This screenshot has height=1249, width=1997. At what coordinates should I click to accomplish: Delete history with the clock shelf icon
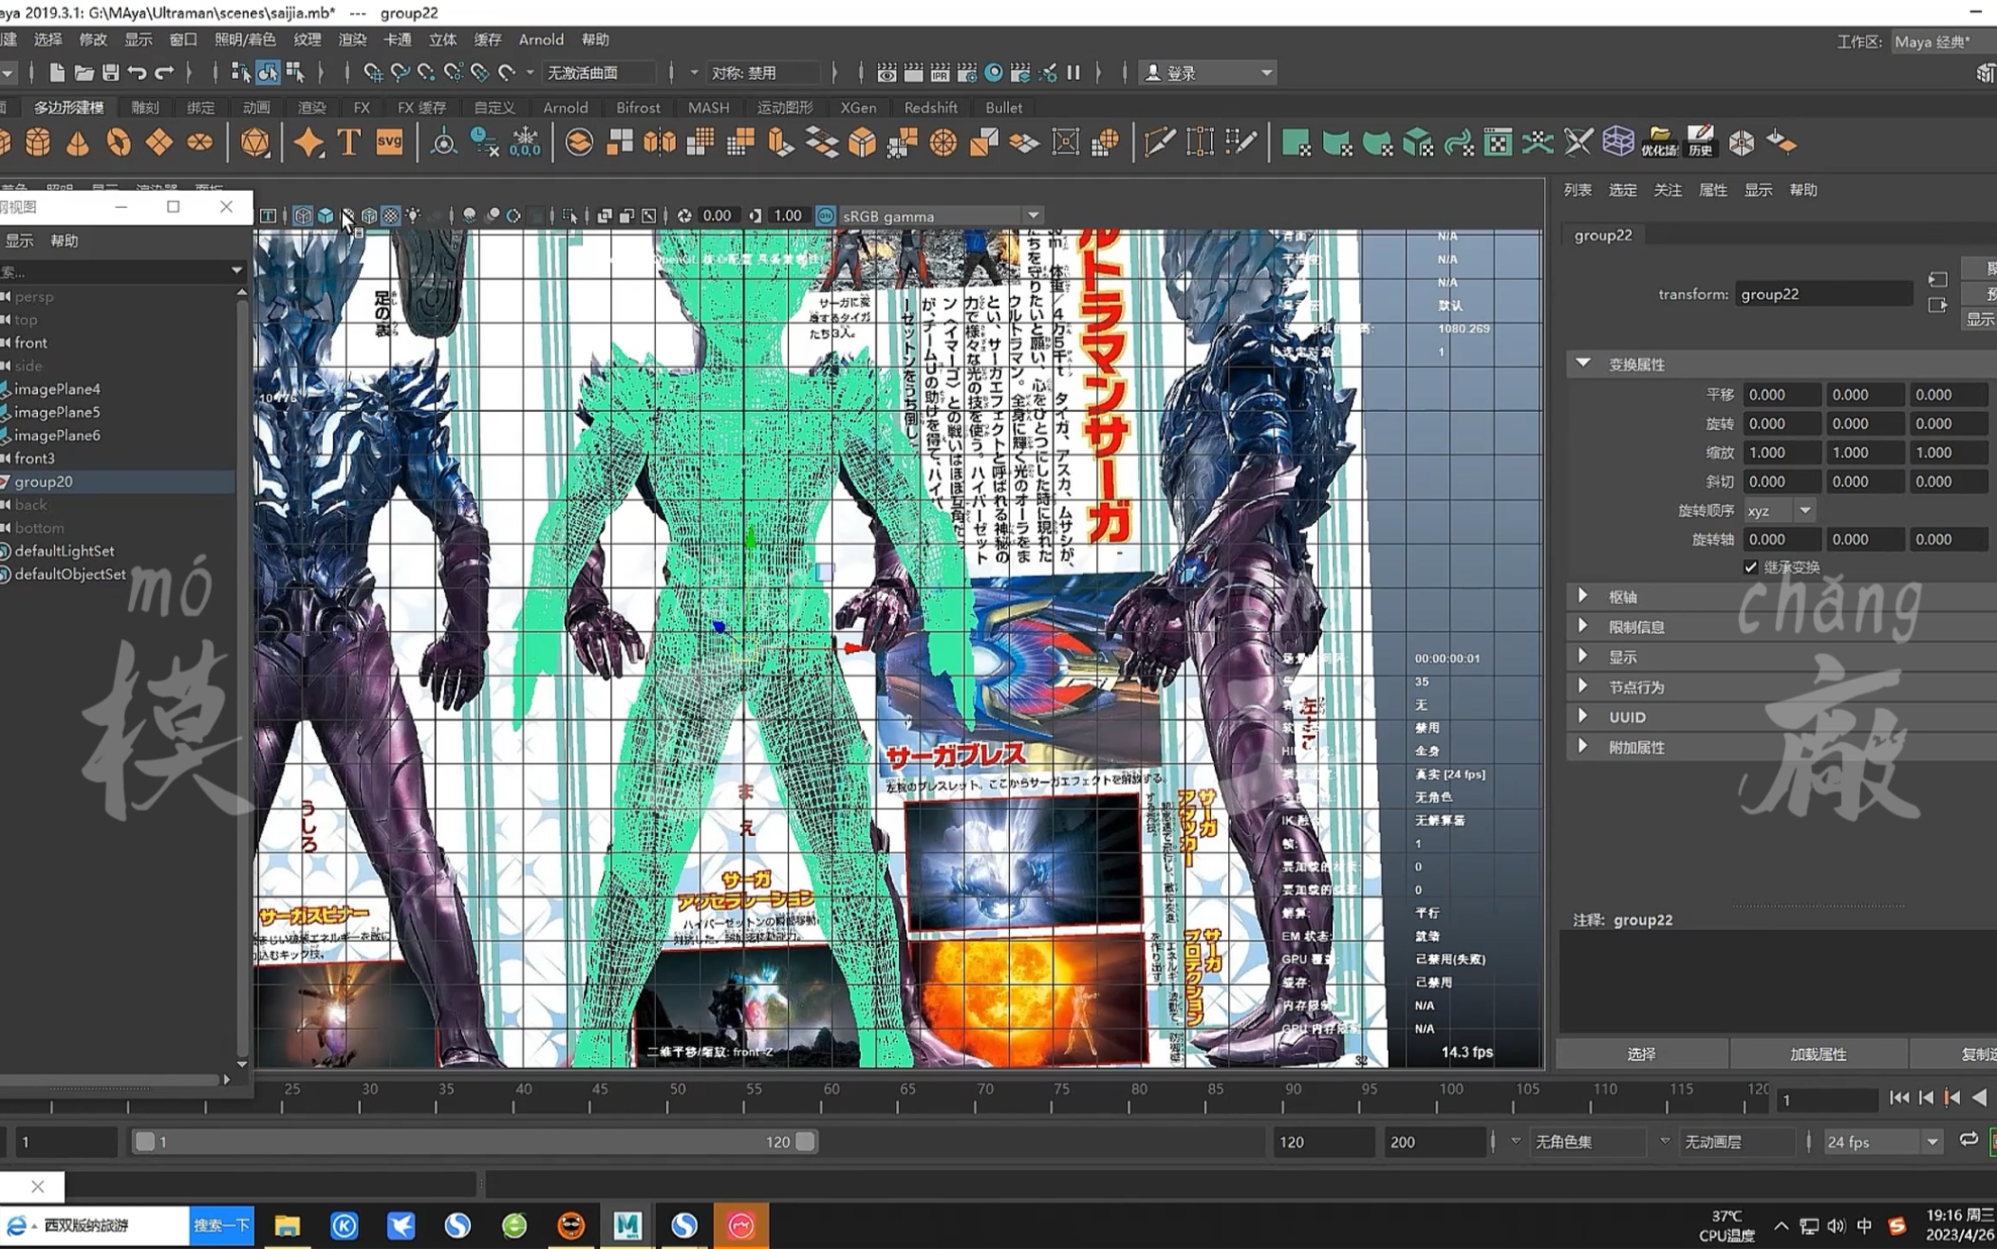coord(484,142)
